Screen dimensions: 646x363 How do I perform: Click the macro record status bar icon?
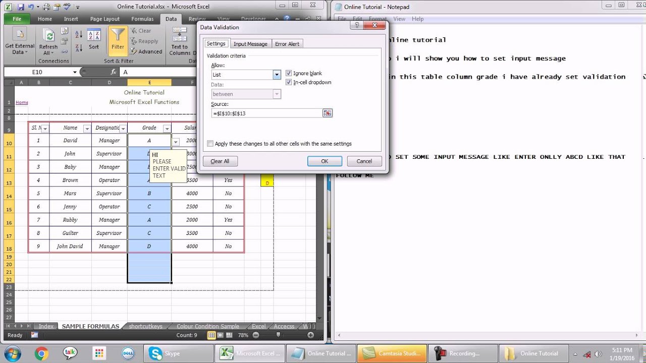coord(34,335)
